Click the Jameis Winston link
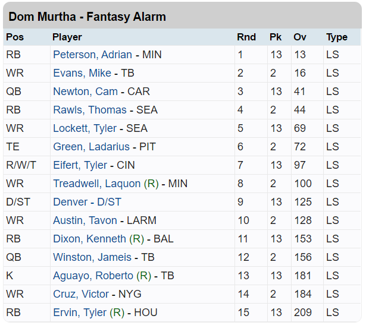366x325 pixels. [x=92, y=257]
